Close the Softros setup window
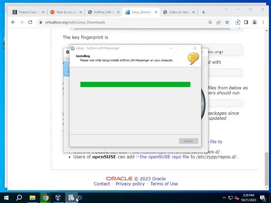This screenshot has height=203, width=271. pos(195,48)
